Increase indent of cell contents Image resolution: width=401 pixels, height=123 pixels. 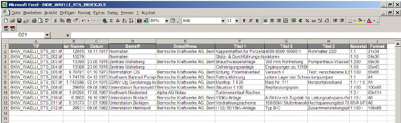342,21
